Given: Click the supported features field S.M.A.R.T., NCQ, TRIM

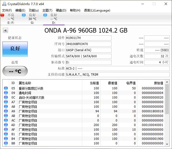Looking at the screenshot, I should pyautogui.click(x=118, y=75).
